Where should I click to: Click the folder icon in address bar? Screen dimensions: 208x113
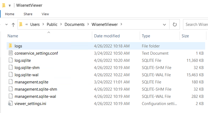coord(21,24)
